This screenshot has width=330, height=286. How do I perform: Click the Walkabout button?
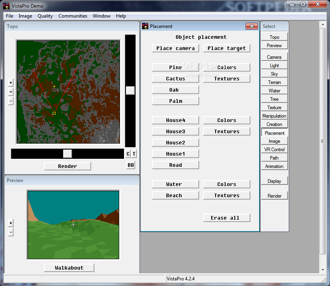(69, 268)
